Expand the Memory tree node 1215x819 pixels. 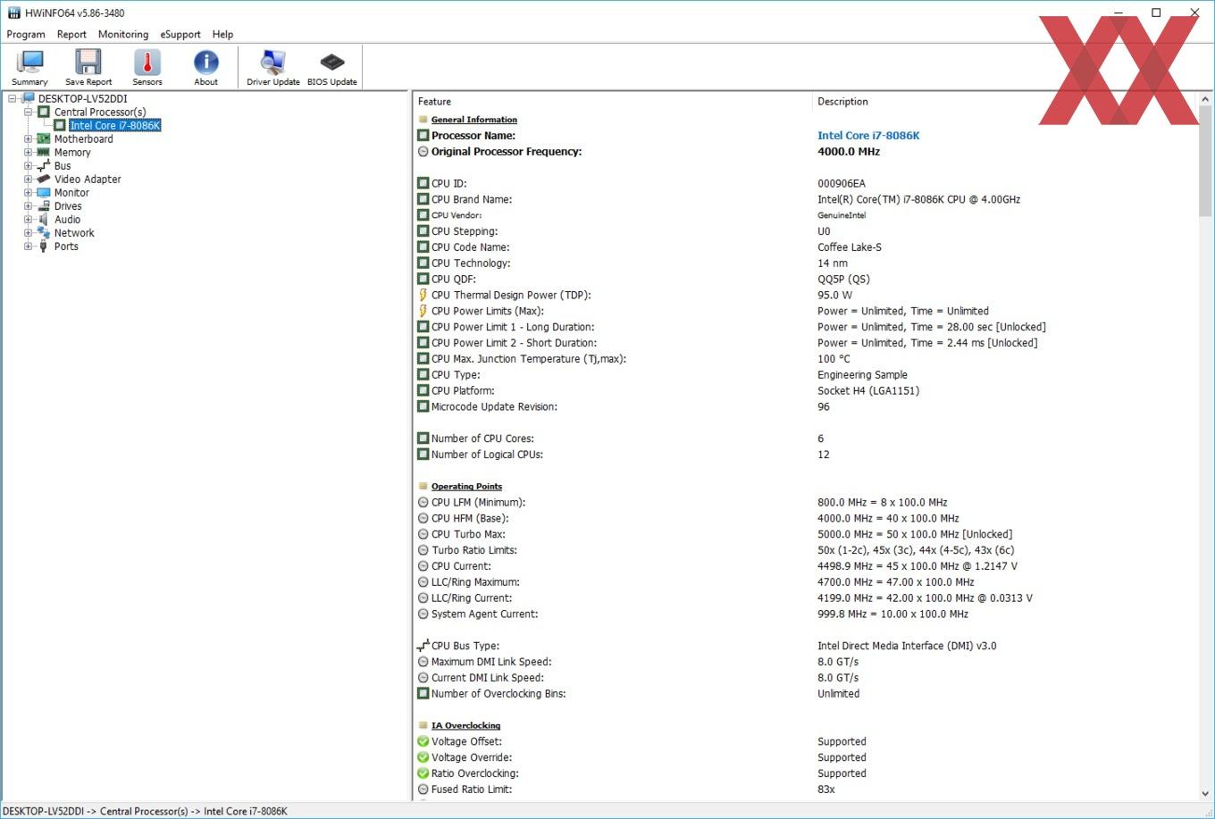click(28, 152)
